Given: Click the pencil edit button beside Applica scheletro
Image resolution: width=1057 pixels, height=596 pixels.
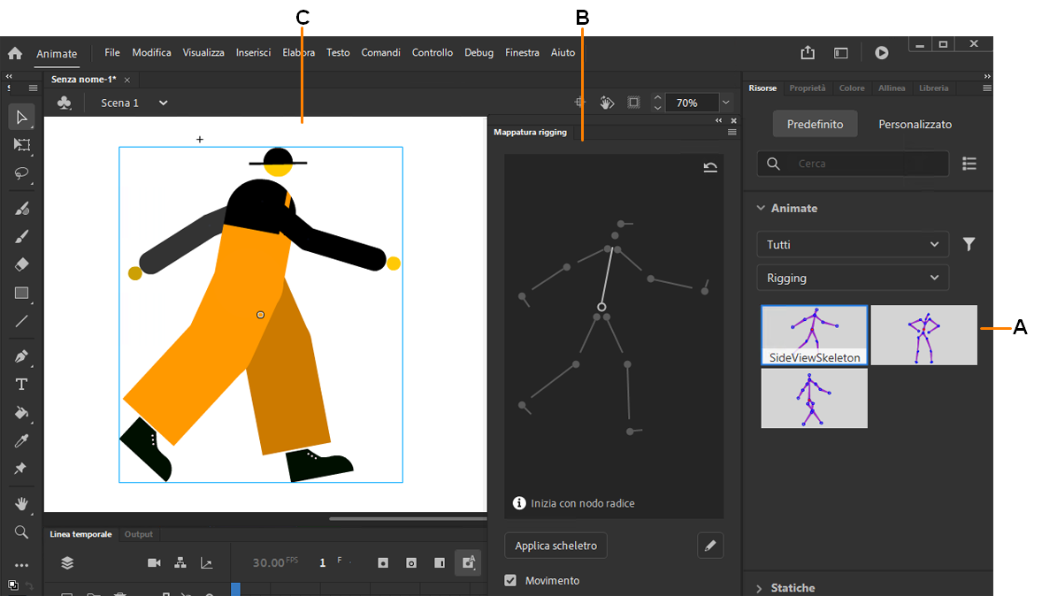Looking at the screenshot, I should 710,546.
